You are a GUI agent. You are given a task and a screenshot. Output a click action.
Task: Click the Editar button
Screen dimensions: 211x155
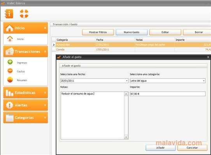pyautogui.click(x=165, y=32)
